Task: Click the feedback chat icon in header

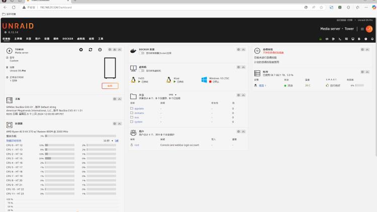Action: (346, 39)
